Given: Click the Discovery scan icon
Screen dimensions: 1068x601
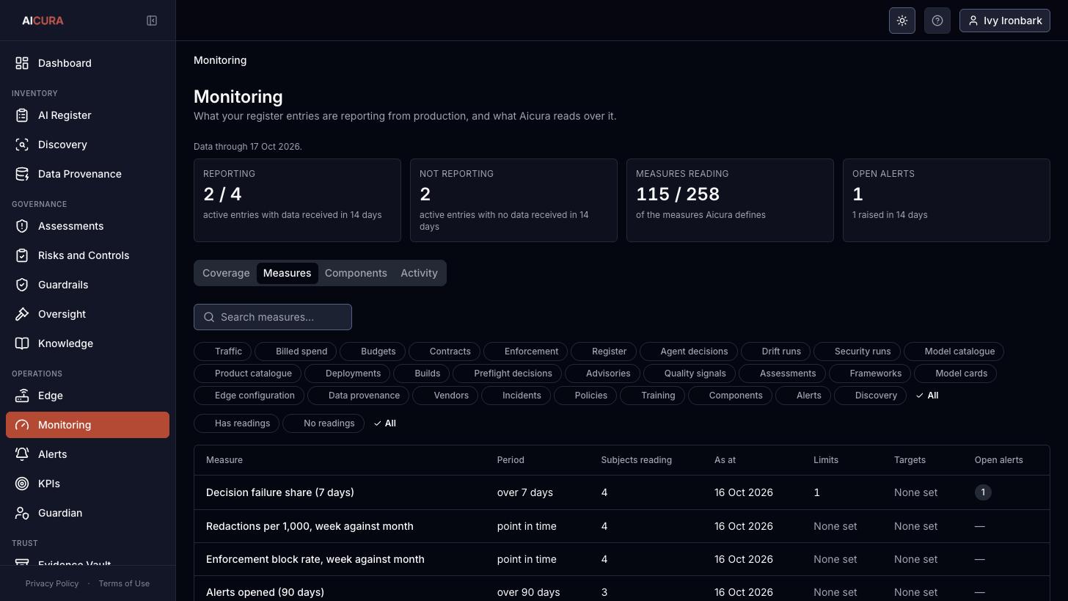Looking at the screenshot, I should pyautogui.click(x=22, y=145).
